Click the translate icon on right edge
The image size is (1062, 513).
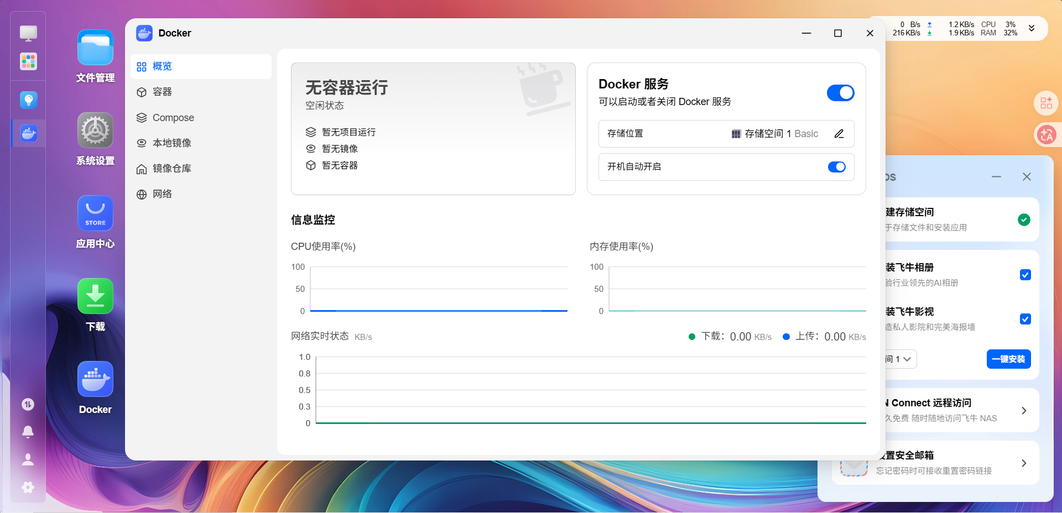pyautogui.click(x=1046, y=134)
